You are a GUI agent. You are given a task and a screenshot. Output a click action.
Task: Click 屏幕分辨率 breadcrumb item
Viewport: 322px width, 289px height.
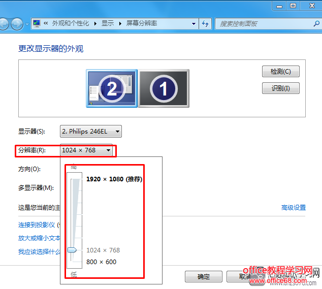[142, 23]
